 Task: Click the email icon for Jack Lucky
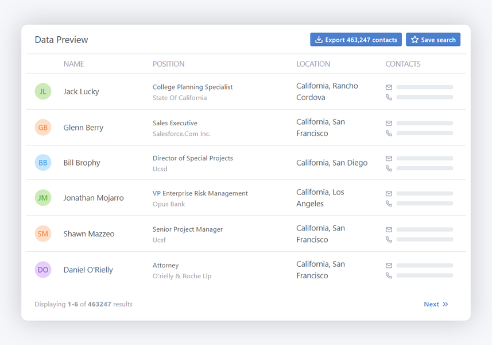tap(389, 87)
